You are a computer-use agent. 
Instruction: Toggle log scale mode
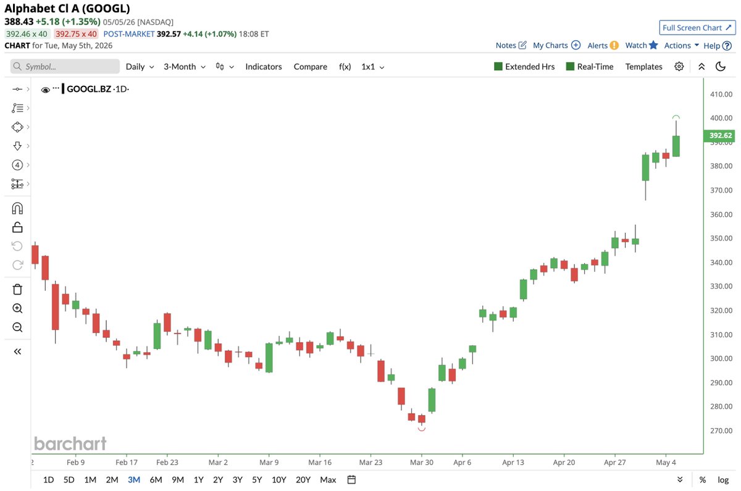[x=723, y=480]
